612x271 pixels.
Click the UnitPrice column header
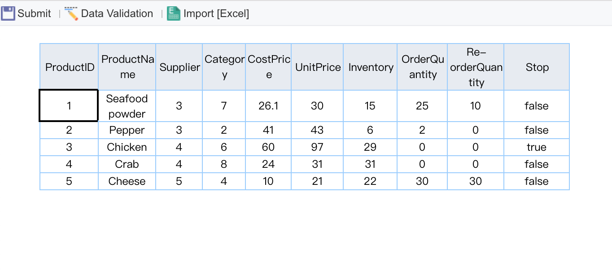(x=317, y=66)
